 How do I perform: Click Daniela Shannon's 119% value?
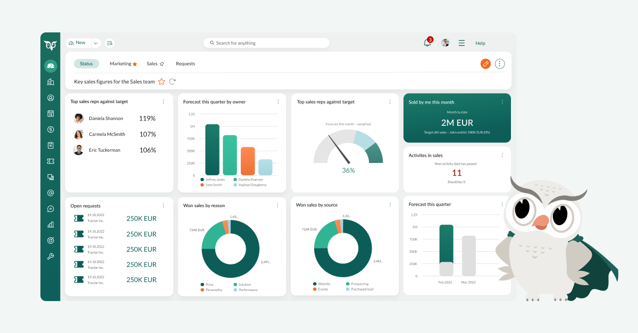[147, 118]
